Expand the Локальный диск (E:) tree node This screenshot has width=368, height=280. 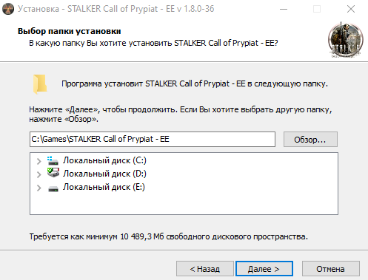tap(39, 188)
